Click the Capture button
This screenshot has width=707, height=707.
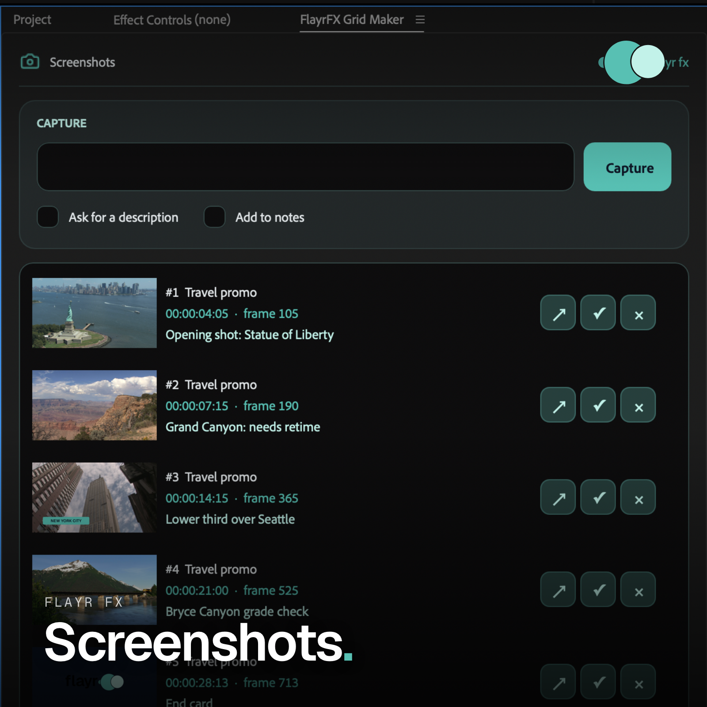627,167
